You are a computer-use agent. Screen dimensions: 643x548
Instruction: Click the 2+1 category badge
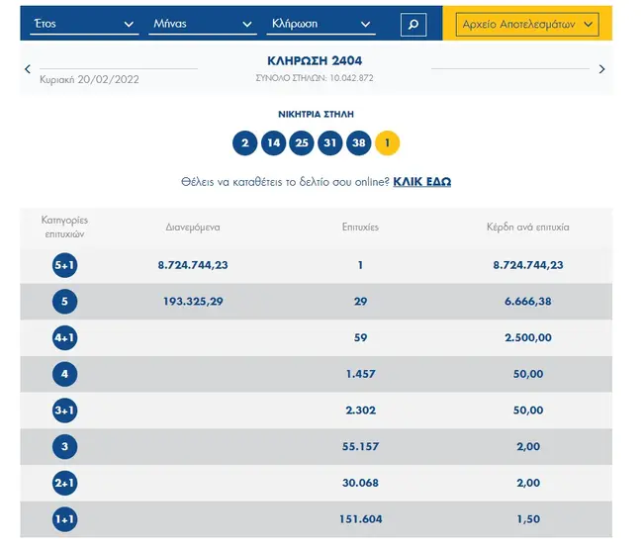click(65, 483)
